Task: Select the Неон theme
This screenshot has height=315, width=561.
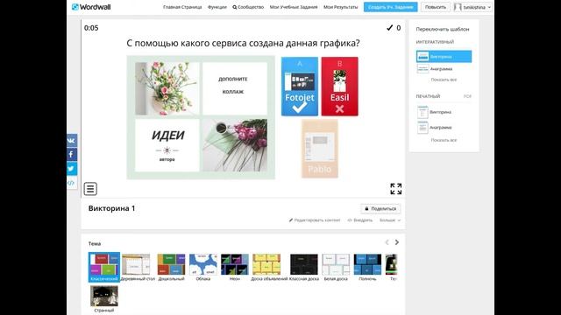Action: click(x=235, y=267)
